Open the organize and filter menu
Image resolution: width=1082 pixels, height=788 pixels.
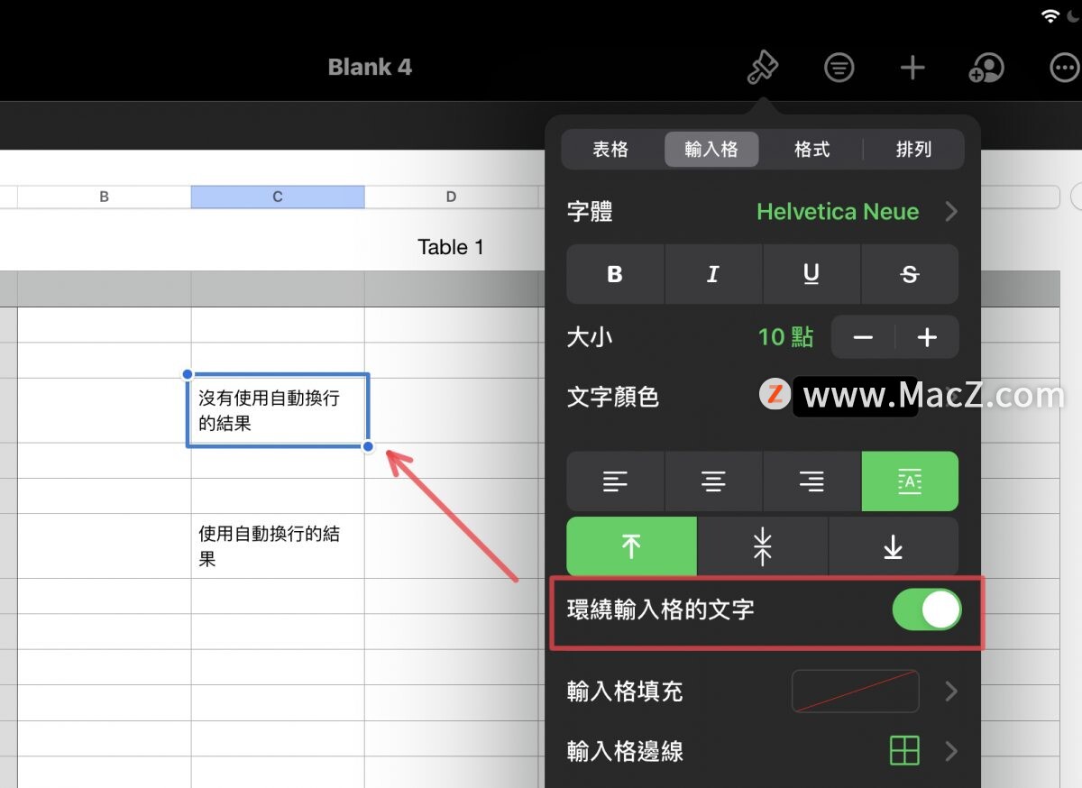(x=839, y=68)
